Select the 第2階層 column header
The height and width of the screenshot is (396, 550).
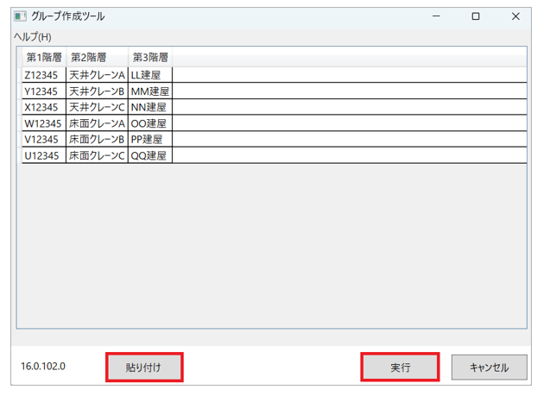click(x=89, y=58)
